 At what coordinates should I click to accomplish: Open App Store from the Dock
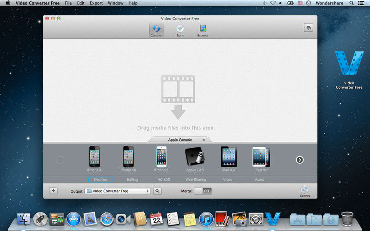click(x=74, y=219)
